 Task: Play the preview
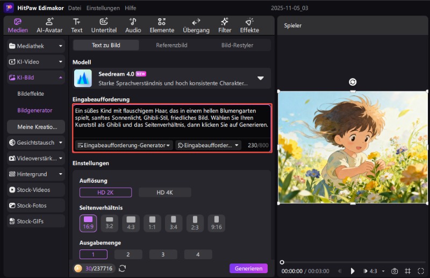(x=353, y=271)
